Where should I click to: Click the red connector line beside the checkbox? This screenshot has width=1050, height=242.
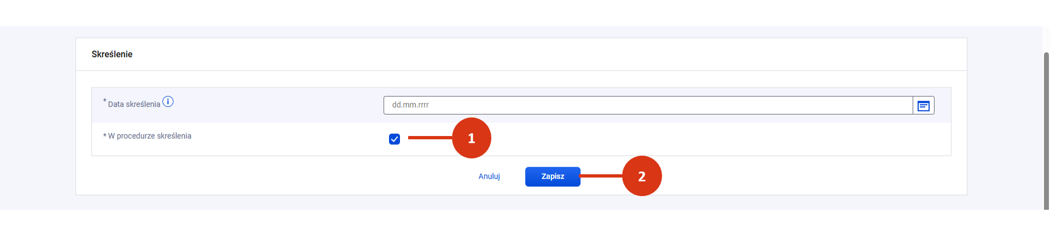(x=430, y=138)
